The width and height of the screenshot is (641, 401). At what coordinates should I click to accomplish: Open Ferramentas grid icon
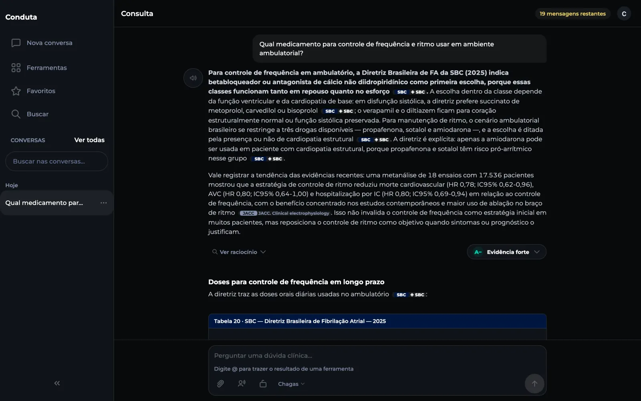pyautogui.click(x=16, y=68)
